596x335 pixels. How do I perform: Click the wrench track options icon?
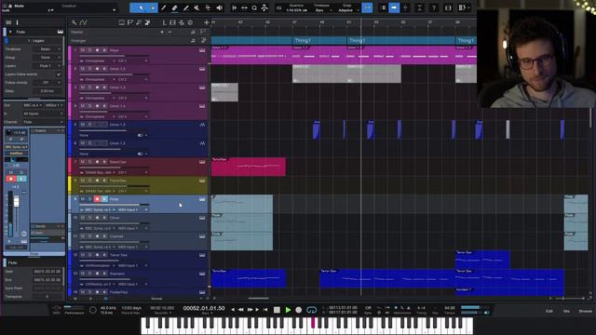point(74,22)
